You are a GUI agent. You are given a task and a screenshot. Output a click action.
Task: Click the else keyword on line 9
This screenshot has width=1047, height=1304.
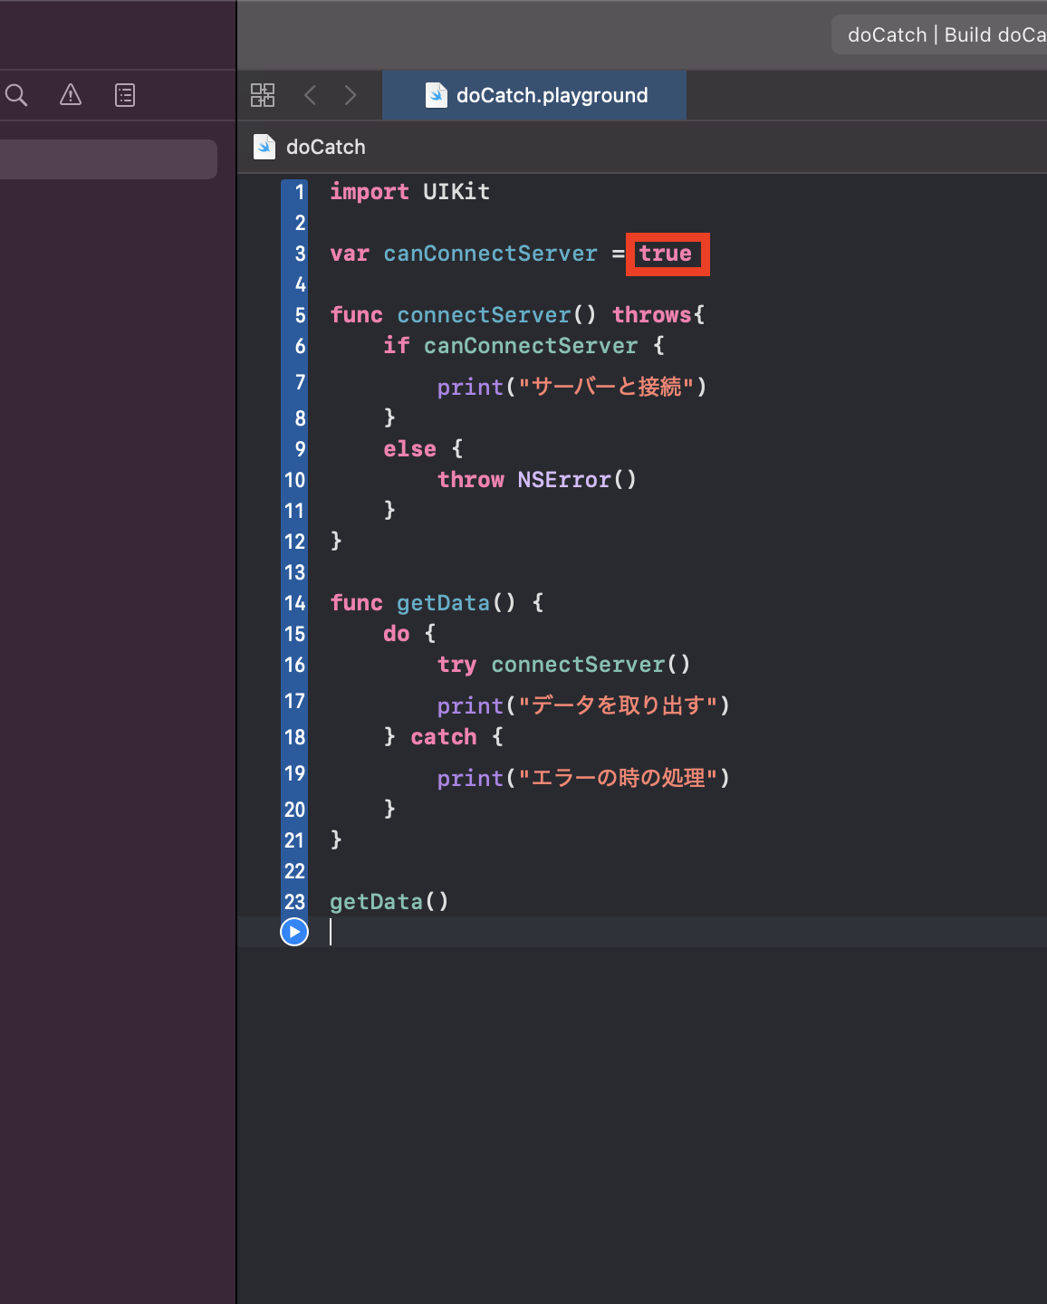tap(409, 449)
